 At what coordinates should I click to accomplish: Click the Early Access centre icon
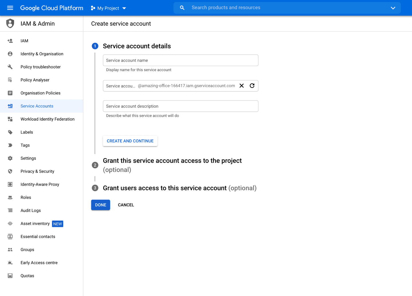pyautogui.click(x=10, y=263)
